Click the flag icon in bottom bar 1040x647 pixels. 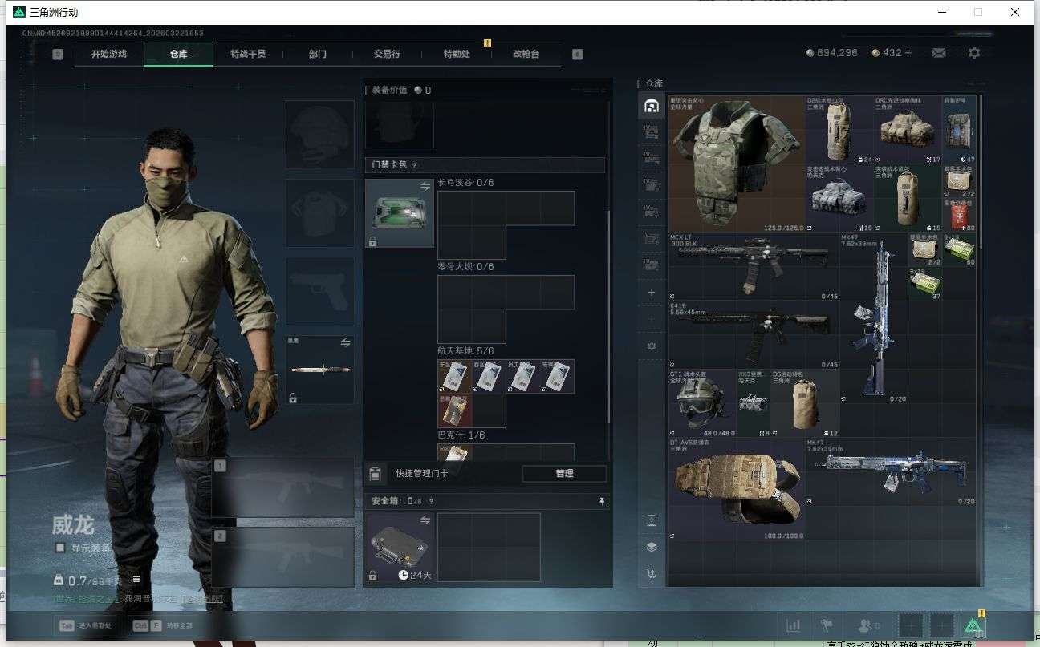point(827,625)
